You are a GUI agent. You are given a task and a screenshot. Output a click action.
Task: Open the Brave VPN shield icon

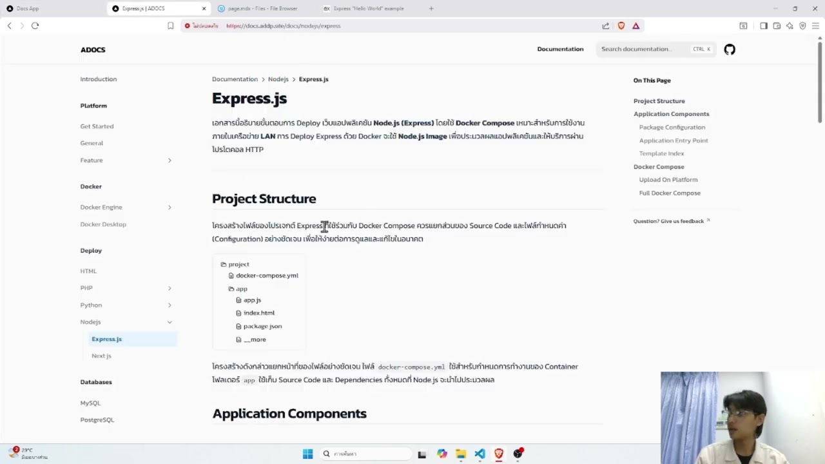(802, 26)
